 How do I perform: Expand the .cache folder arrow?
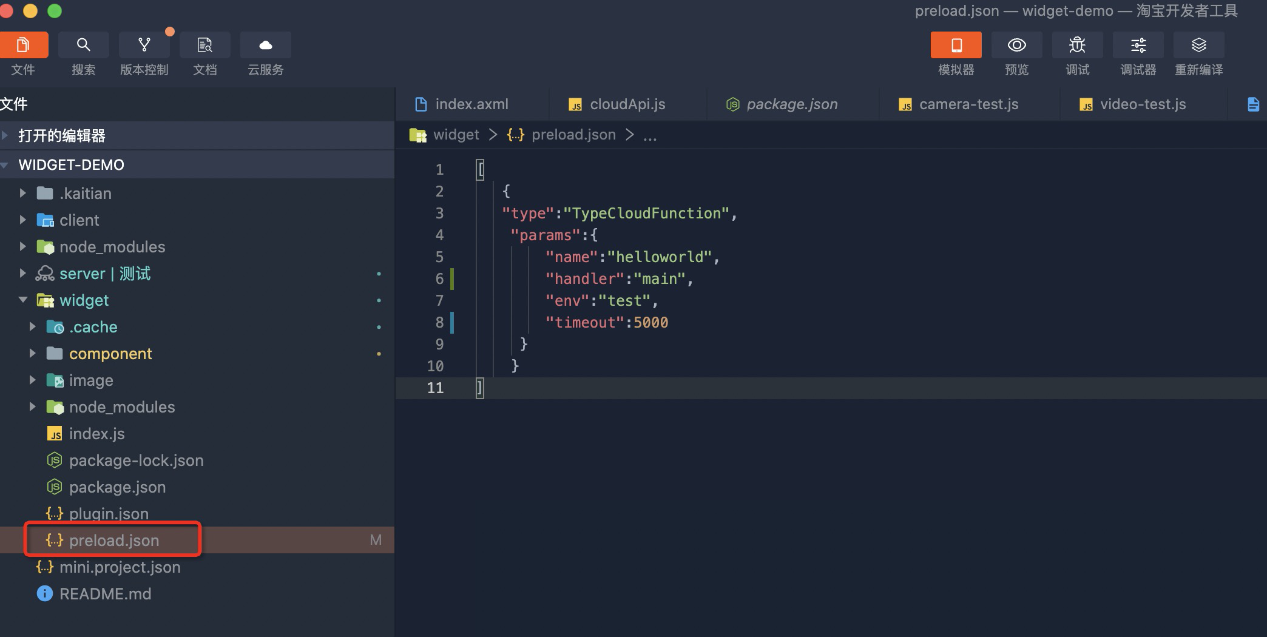pos(32,326)
